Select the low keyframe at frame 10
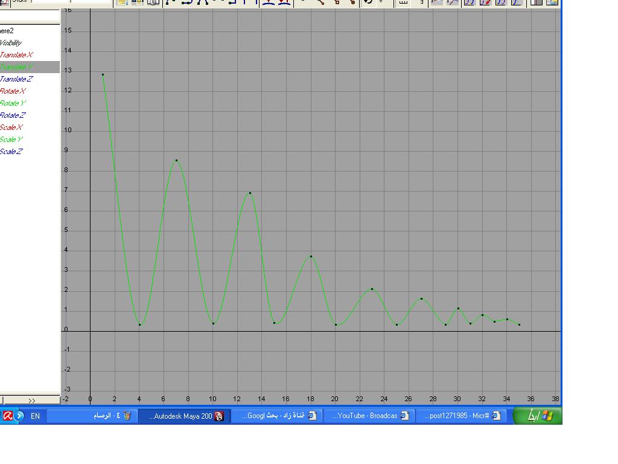618x464 pixels. tap(213, 324)
